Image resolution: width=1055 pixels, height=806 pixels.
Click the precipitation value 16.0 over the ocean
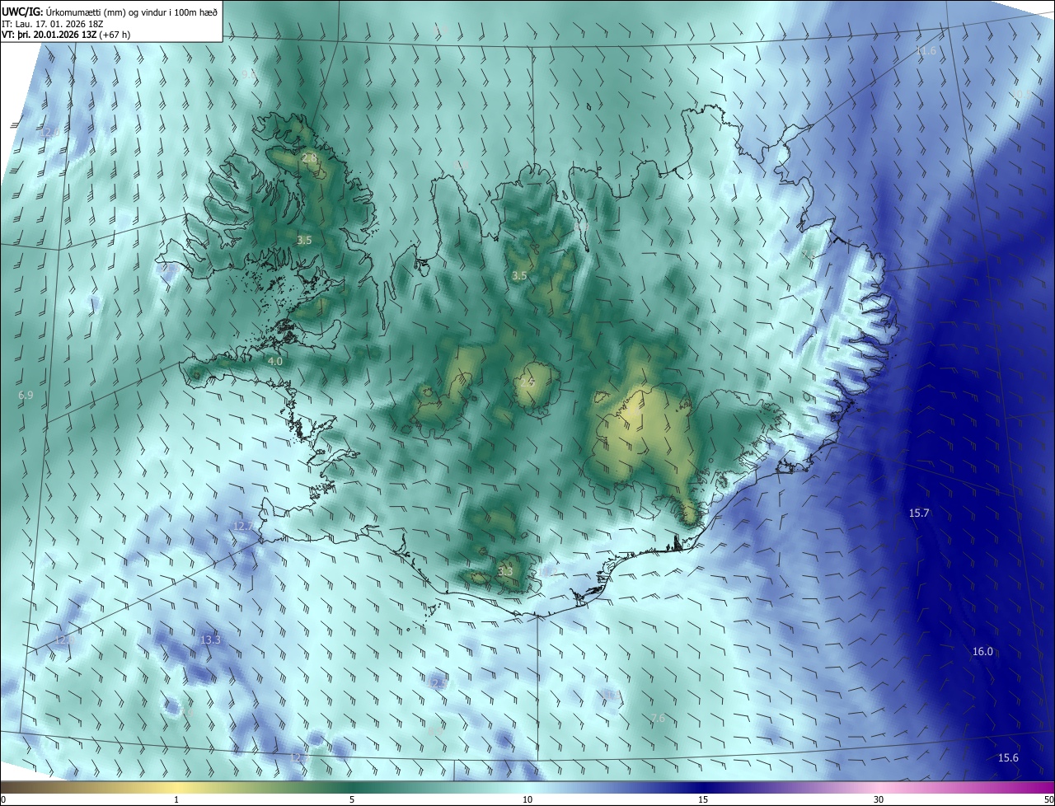coord(982,652)
